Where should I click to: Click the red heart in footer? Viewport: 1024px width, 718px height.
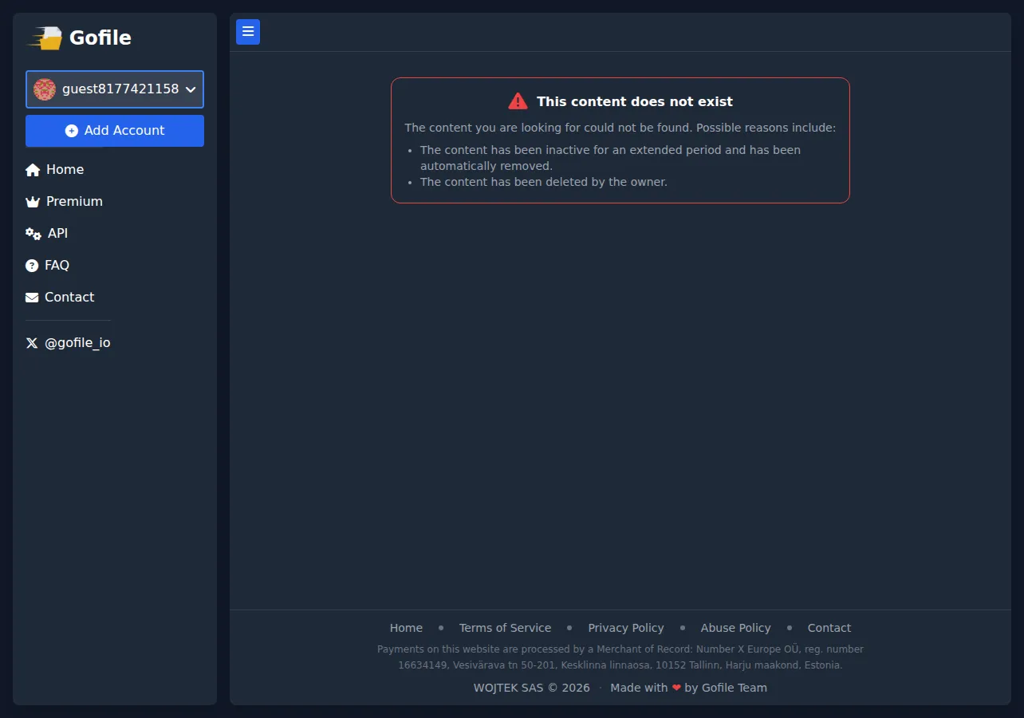click(x=676, y=688)
